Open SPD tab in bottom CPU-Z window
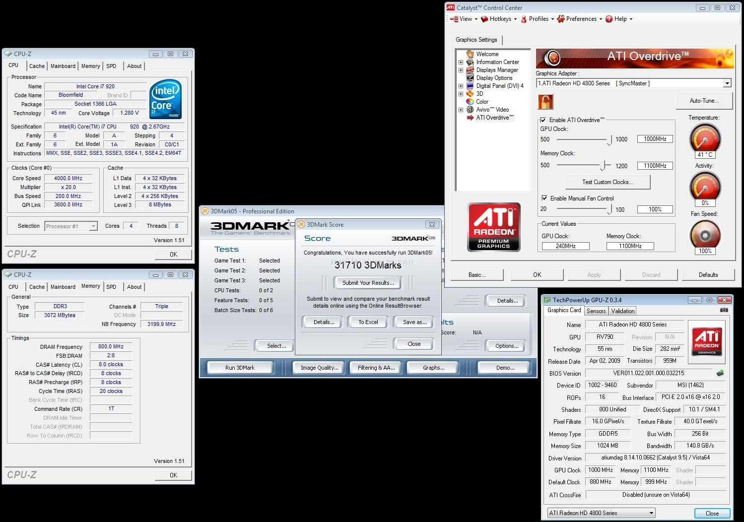Screen dimensions: 744x522 point(111,287)
